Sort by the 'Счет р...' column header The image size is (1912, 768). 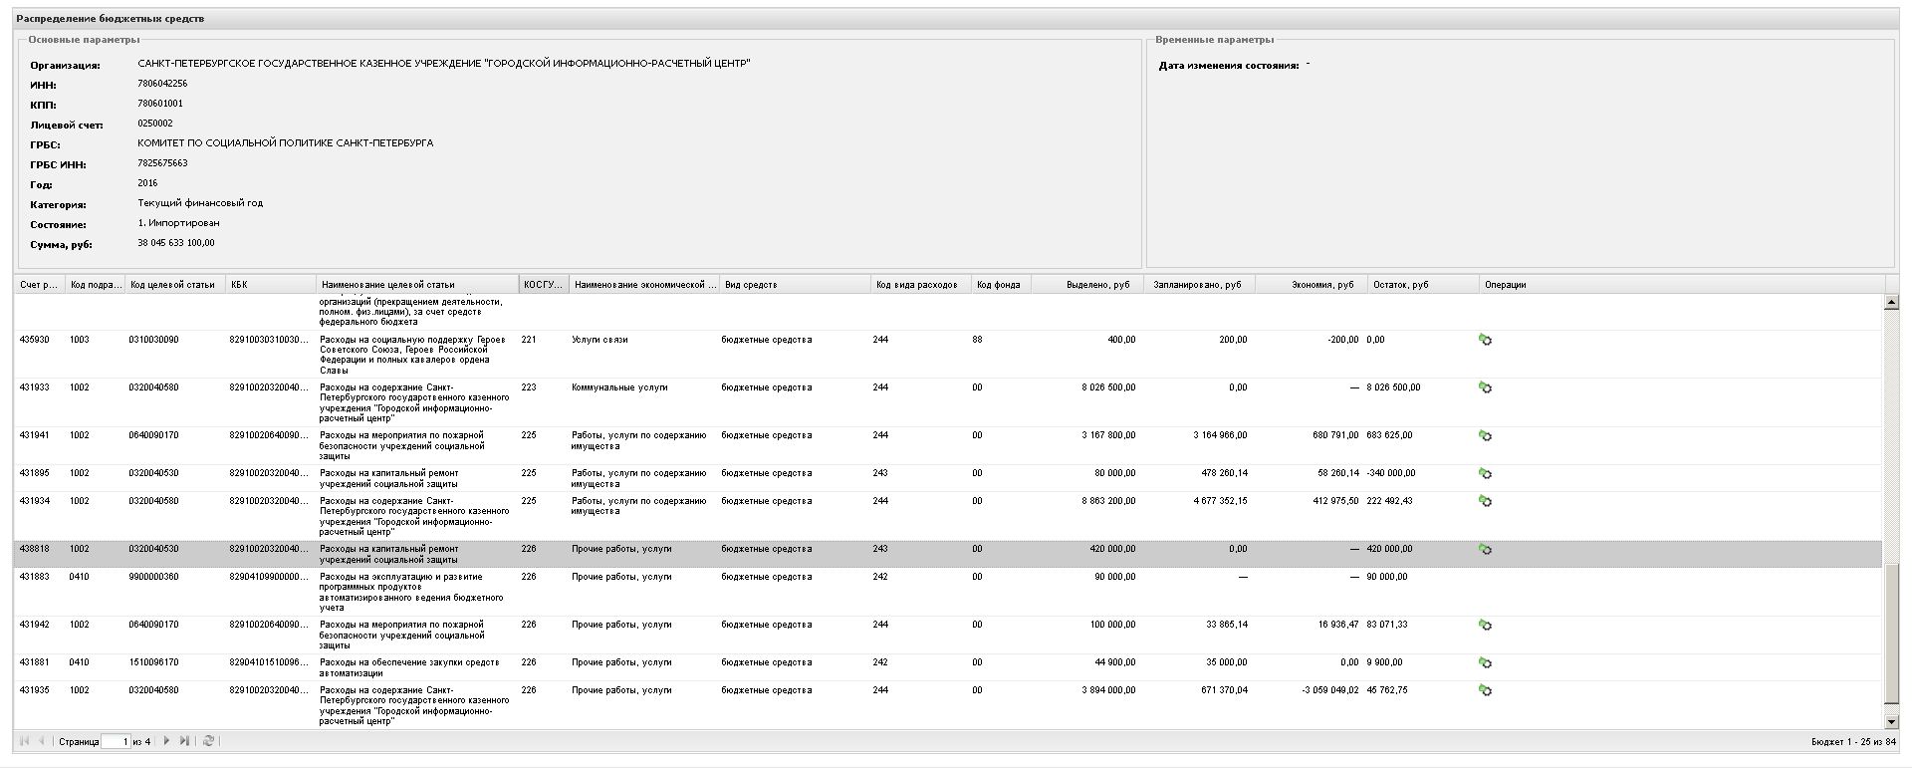click(40, 285)
